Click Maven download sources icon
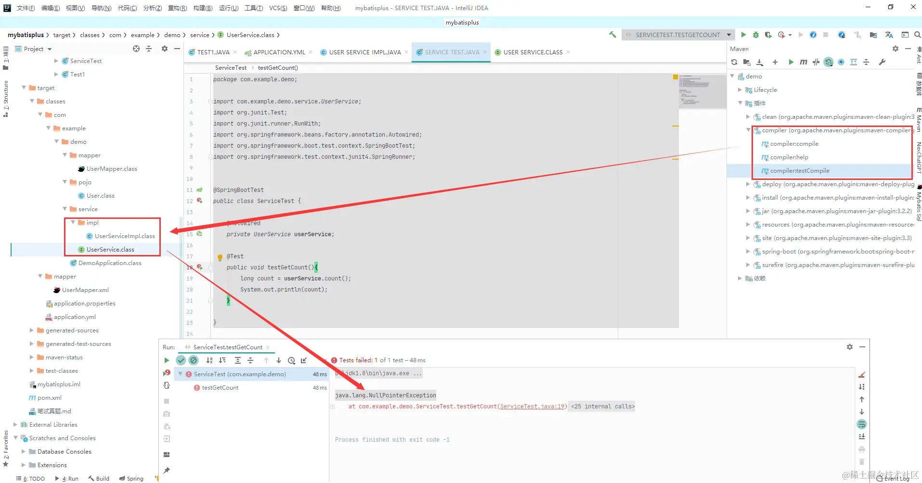The width and height of the screenshot is (922, 483). click(760, 62)
